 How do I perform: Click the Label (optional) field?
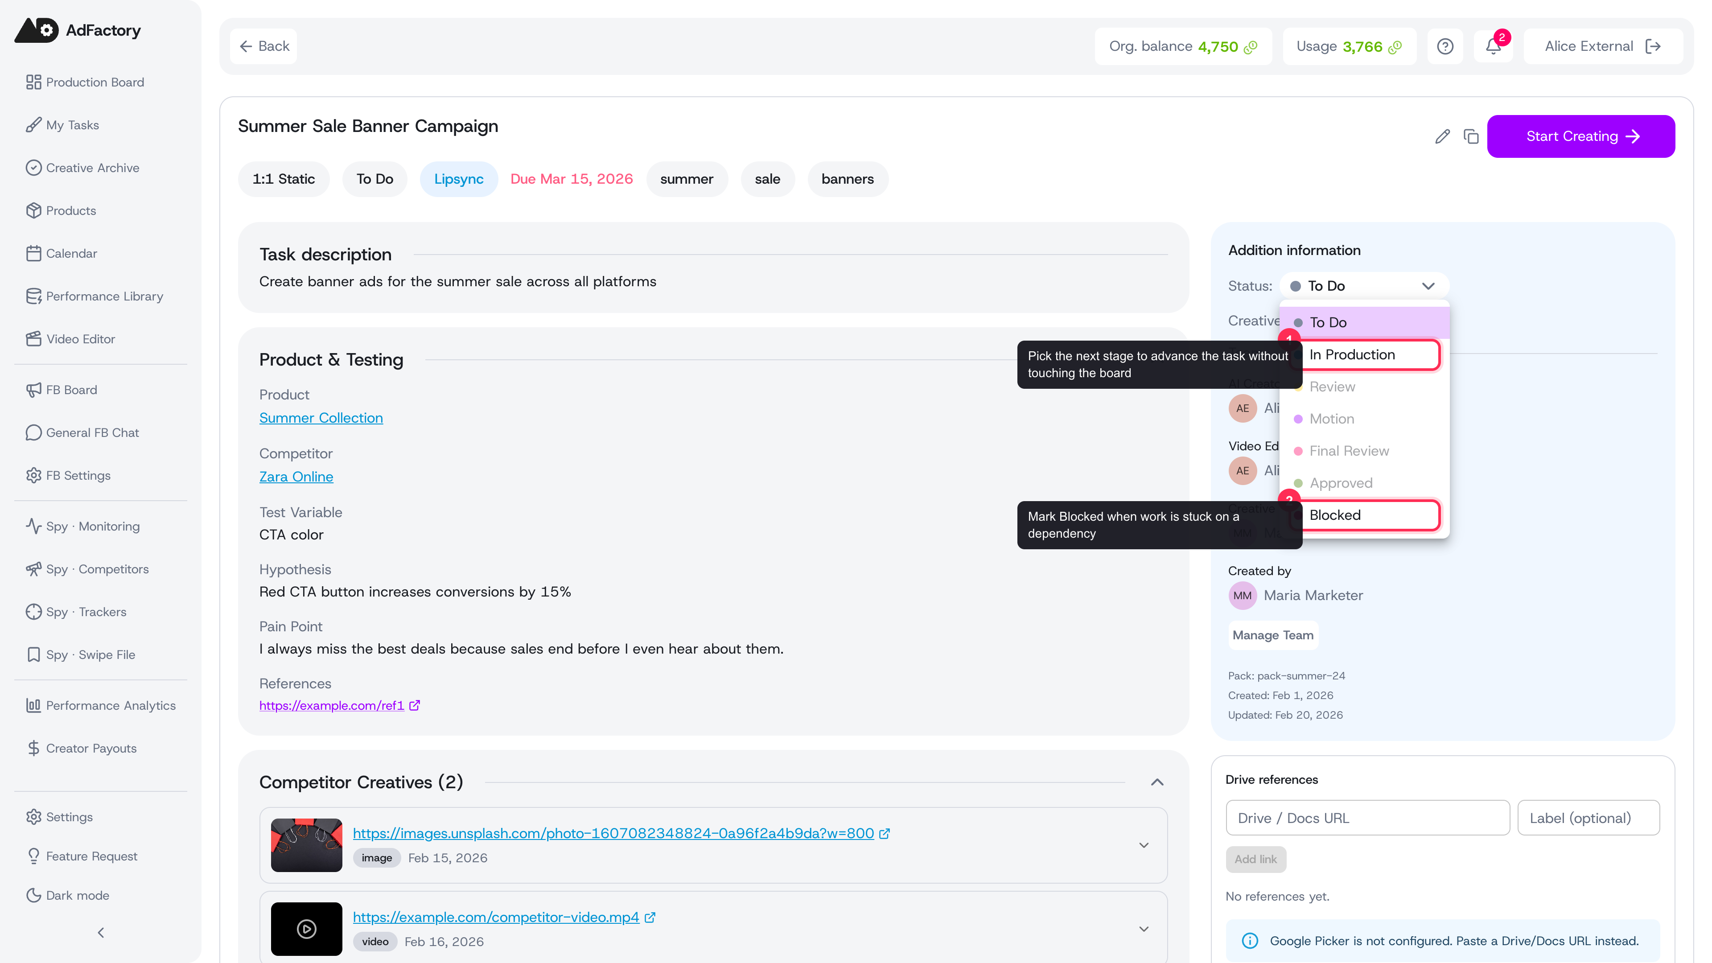click(x=1589, y=818)
